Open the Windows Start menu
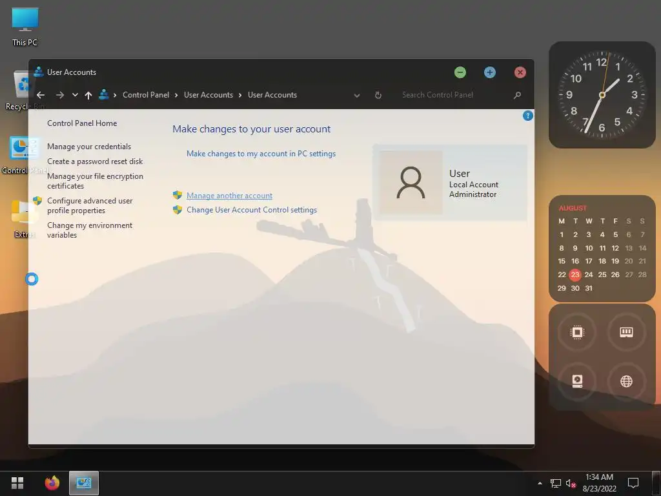The width and height of the screenshot is (661, 496). click(x=17, y=483)
